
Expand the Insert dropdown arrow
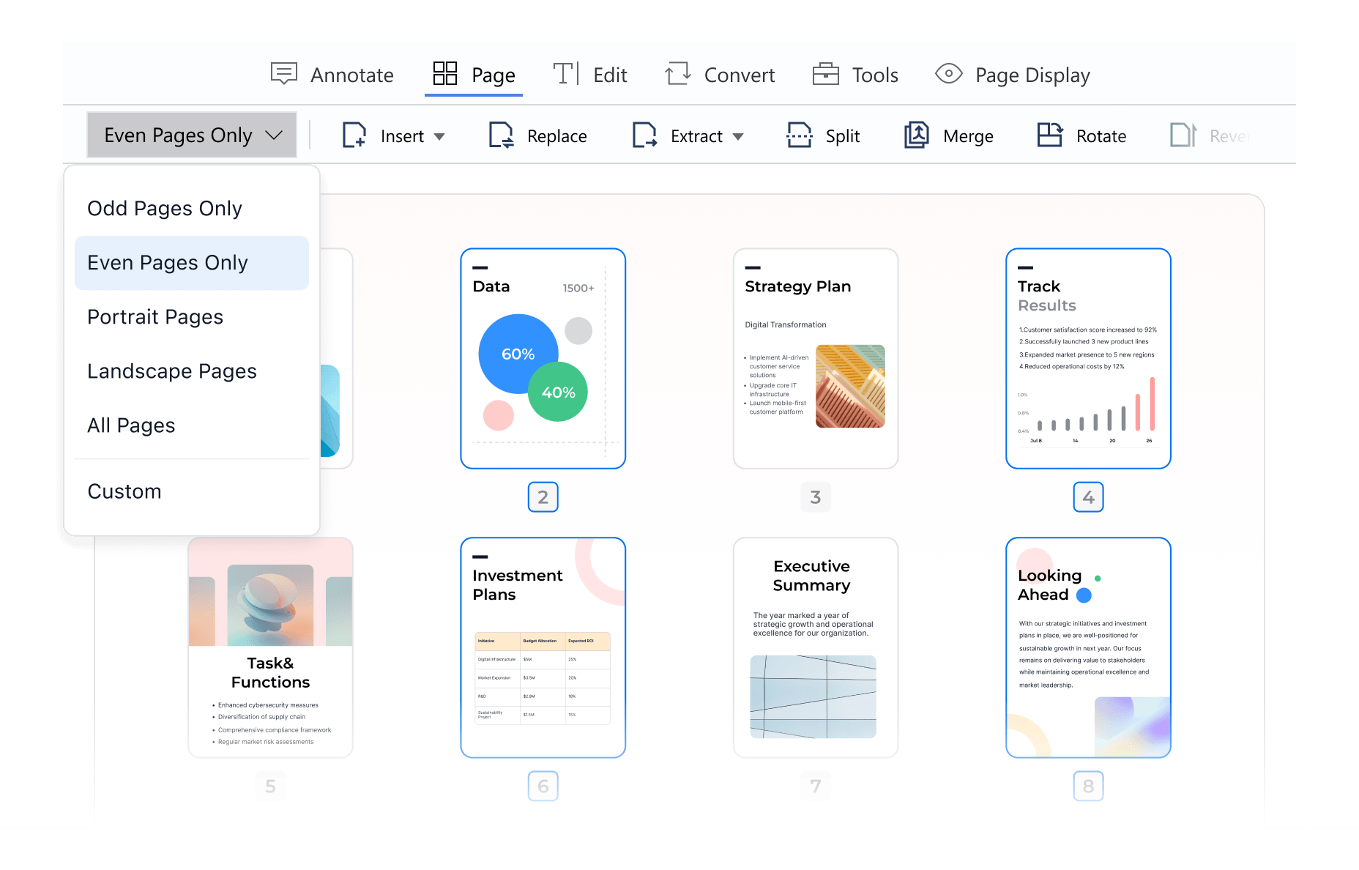pos(441,136)
